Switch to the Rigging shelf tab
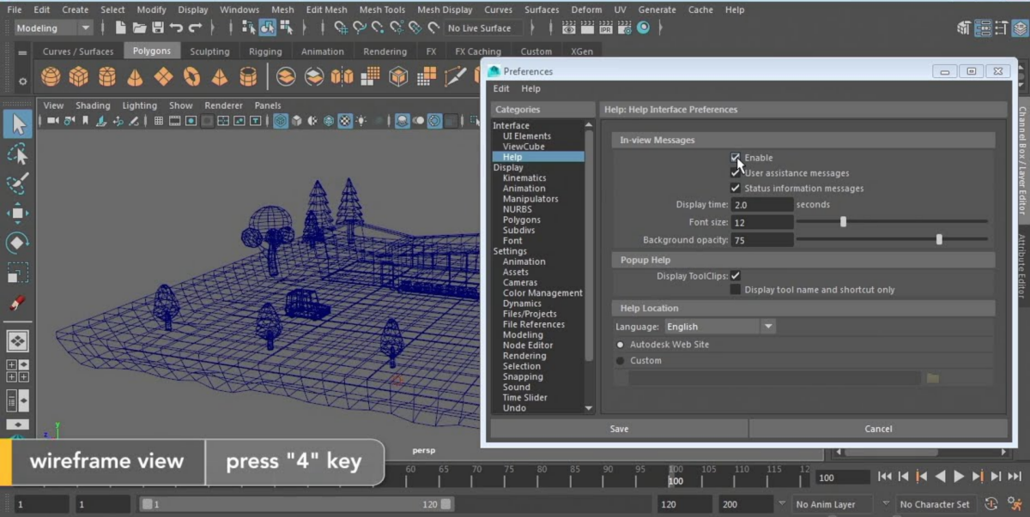Screen dimensions: 1030x517 pyautogui.click(x=265, y=51)
